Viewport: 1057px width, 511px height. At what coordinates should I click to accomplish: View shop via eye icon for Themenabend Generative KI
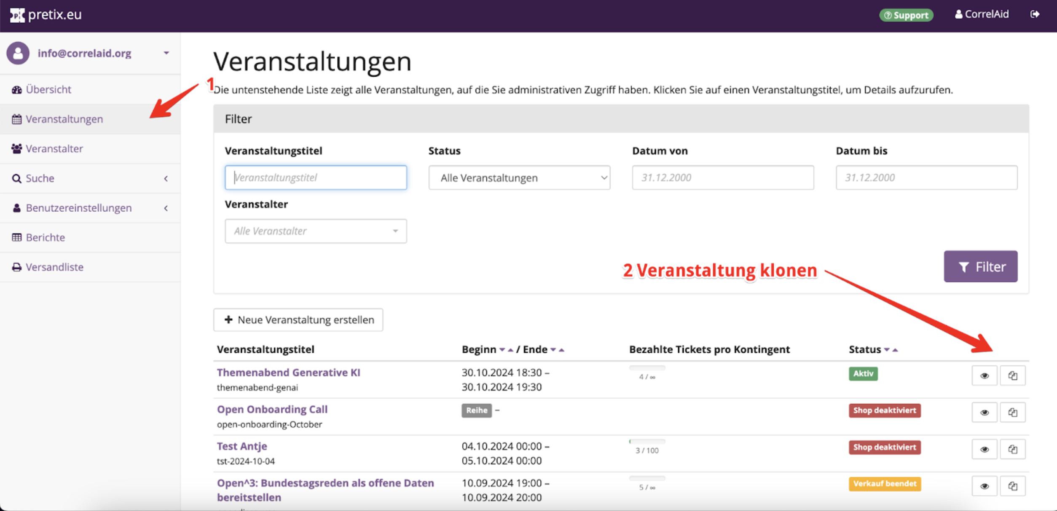tap(984, 375)
